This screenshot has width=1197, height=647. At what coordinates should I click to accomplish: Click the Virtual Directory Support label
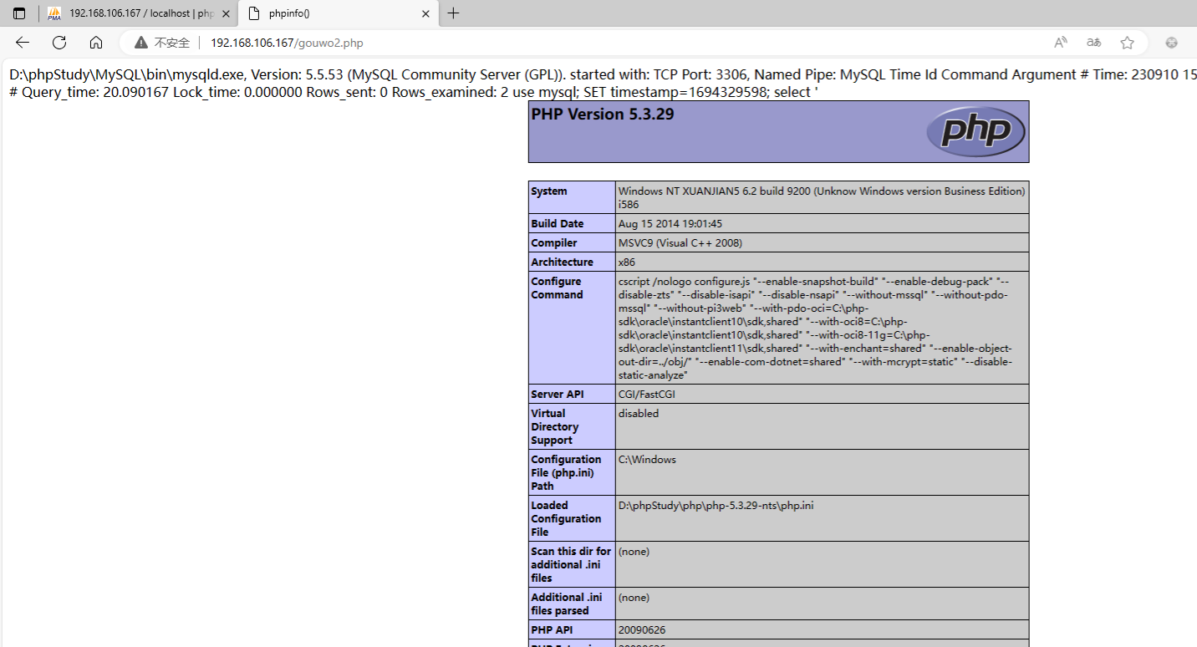click(555, 427)
